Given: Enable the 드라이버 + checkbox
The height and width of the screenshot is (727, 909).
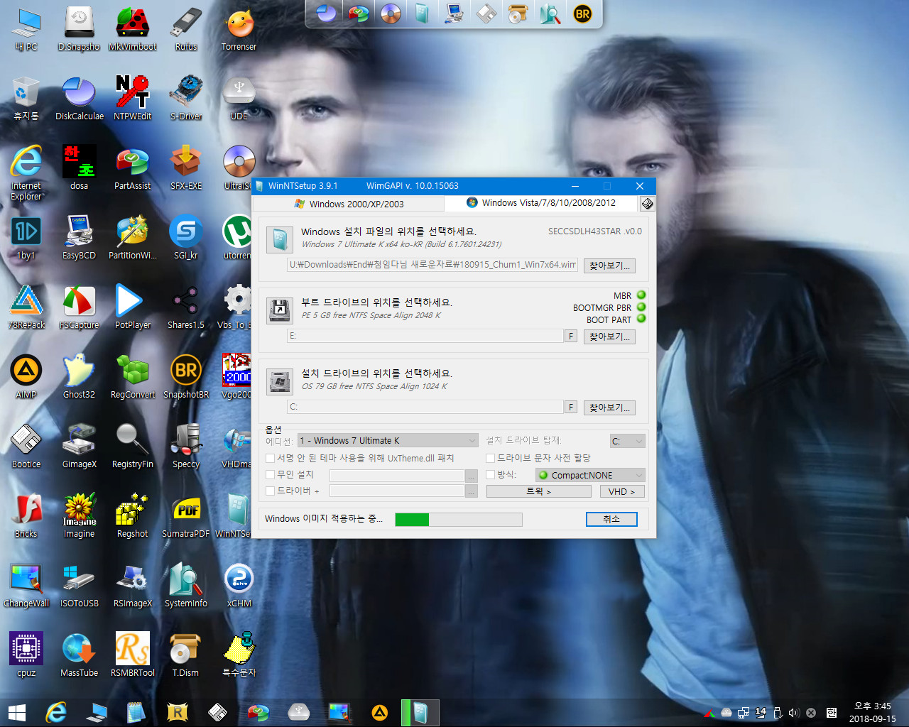Looking at the screenshot, I should (x=270, y=491).
